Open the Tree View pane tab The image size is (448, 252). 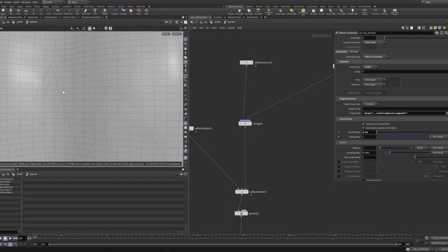point(218,17)
